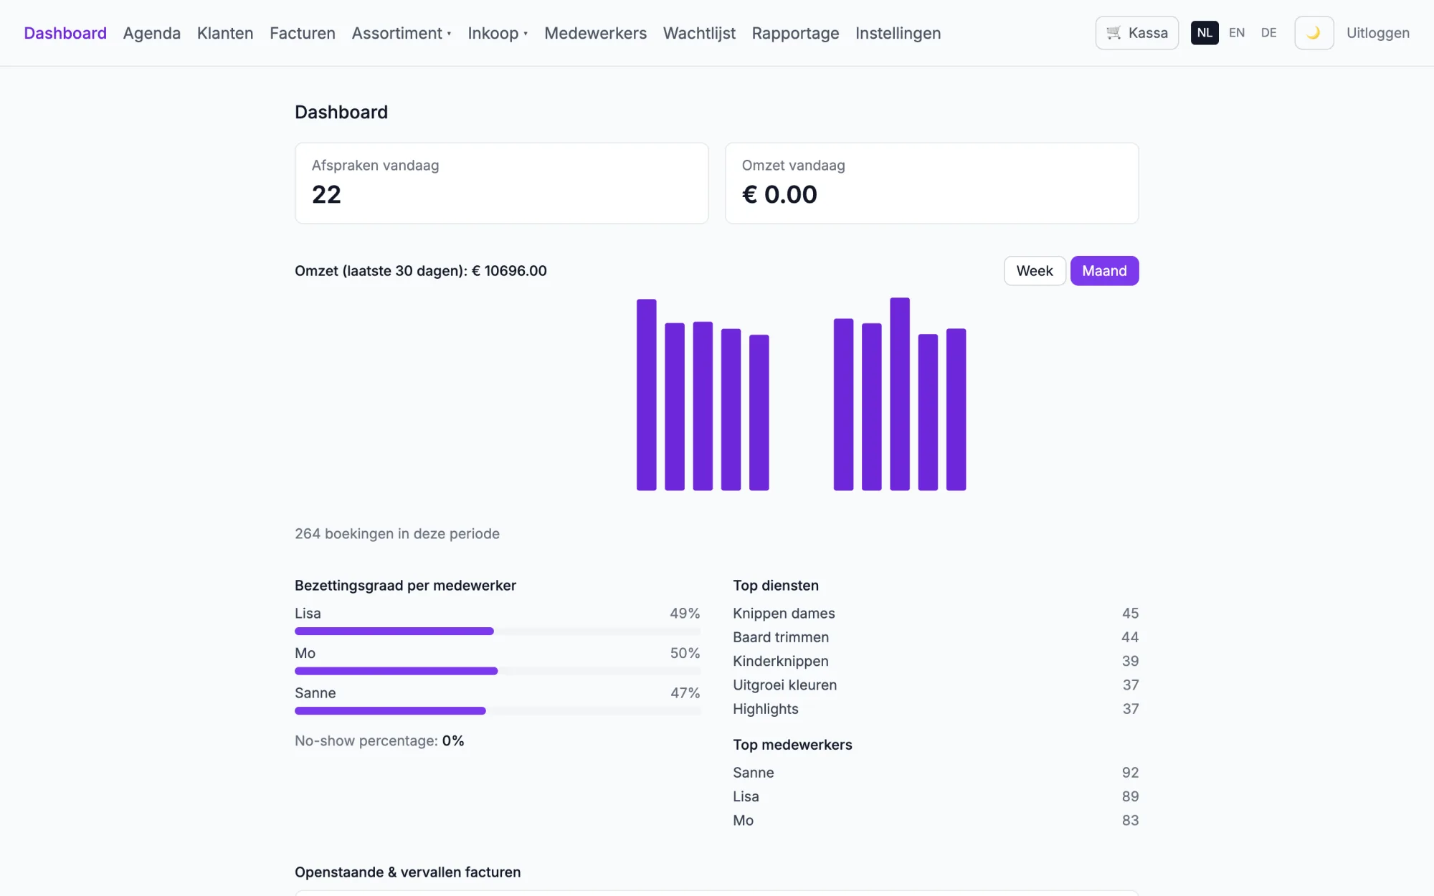The height and width of the screenshot is (896, 1434).
Task: Click the 'Openstaande & vervallen facturen' heading
Action: pyautogui.click(x=407, y=872)
